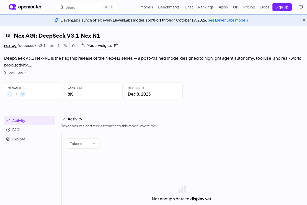The height and width of the screenshot is (205, 307).
Task: Open the Model weights button
Action: [99, 45]
